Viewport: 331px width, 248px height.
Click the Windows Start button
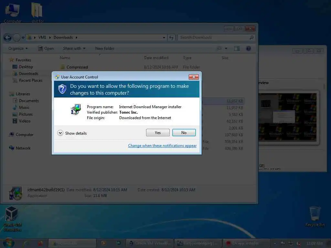(8, 243)
